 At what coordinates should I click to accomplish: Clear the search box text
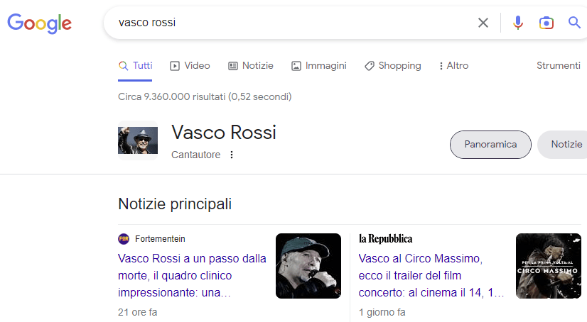[483, 23]
